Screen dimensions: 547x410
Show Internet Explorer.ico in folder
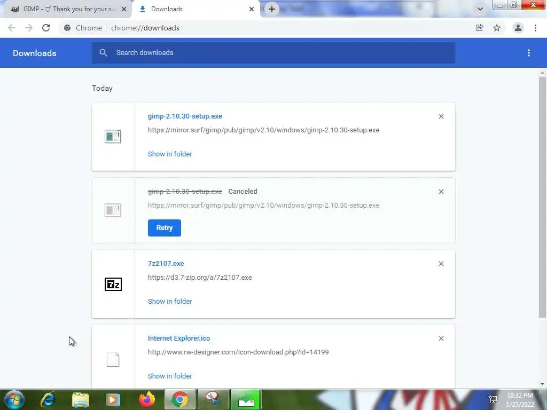(170, 376)
